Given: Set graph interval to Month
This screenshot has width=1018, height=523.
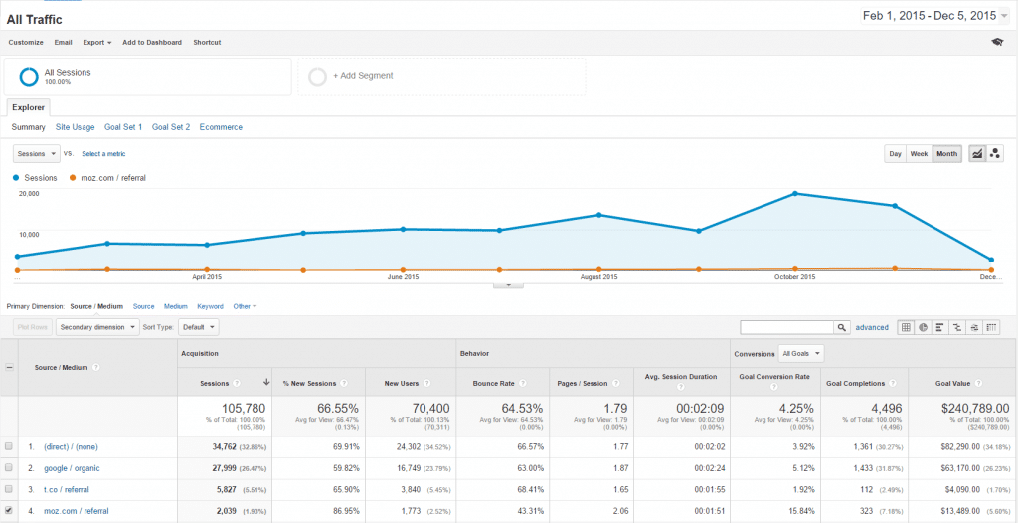Looking at the screenshot, I should tap(946, 154).
